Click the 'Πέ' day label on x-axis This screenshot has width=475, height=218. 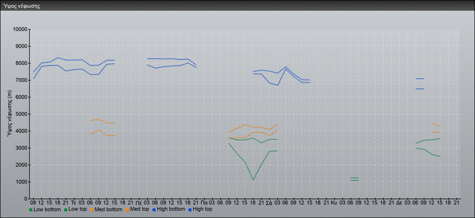click(139, 202)
